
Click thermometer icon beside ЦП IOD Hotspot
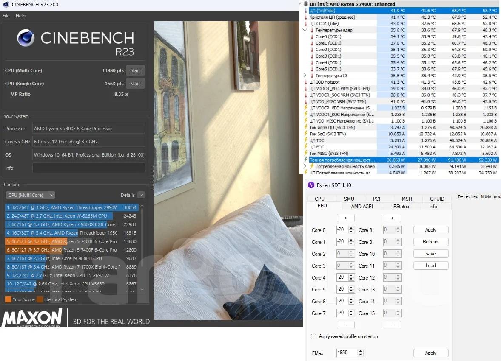tap(306, 82)
